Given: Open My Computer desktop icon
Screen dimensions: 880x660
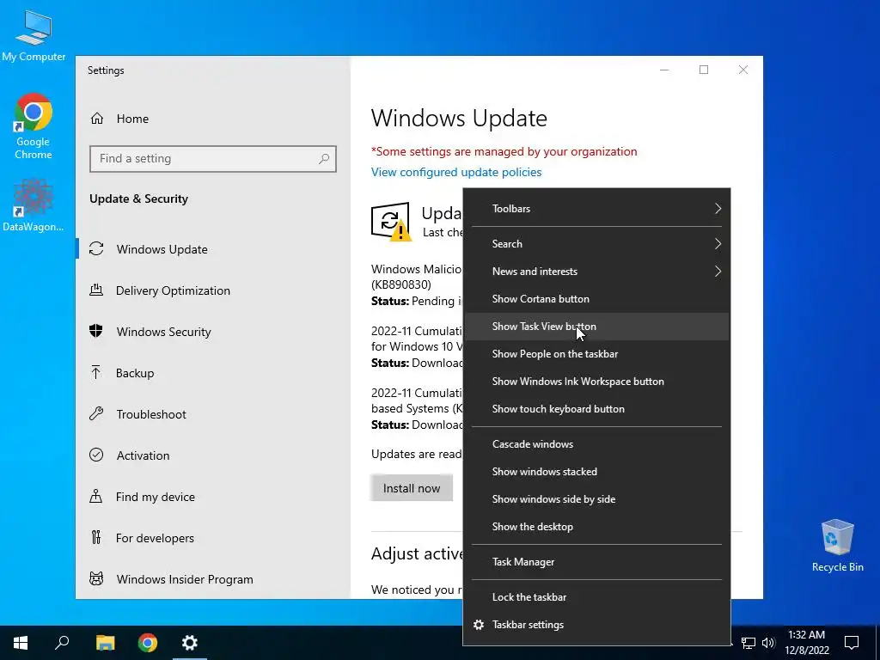Looking at the screenshot, I should click(34, 35).
